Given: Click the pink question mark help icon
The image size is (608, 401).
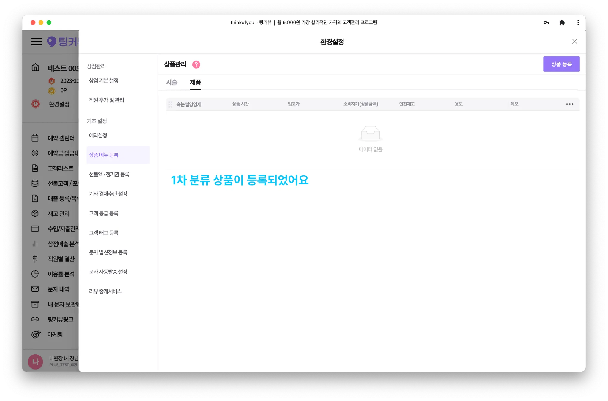Looking at the screenshot, I should [x=196, y=64].
